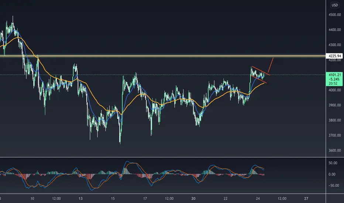Click date label 13 on time axis
344x203 pixels.
coord(80,199)
